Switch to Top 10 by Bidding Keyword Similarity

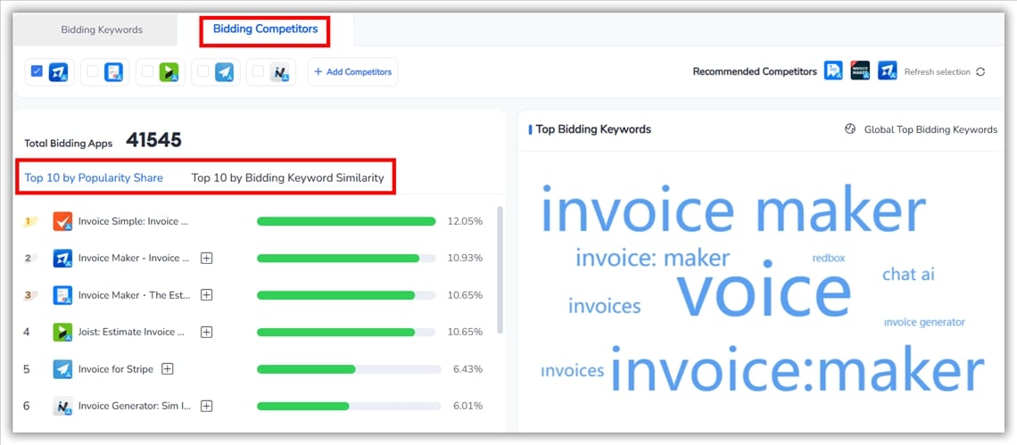tap(287, 177)
